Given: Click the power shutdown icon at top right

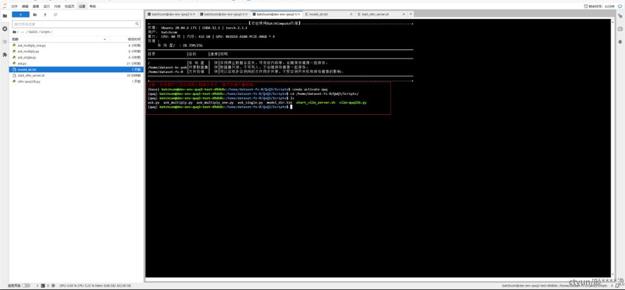Looking at the screenshot, I should pyautogui.click(x=620, y=6).
